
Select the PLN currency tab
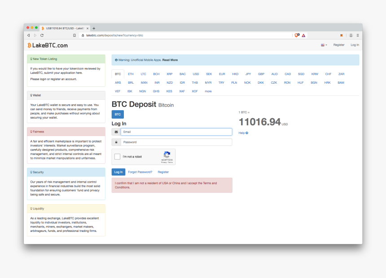coord(234,83)
